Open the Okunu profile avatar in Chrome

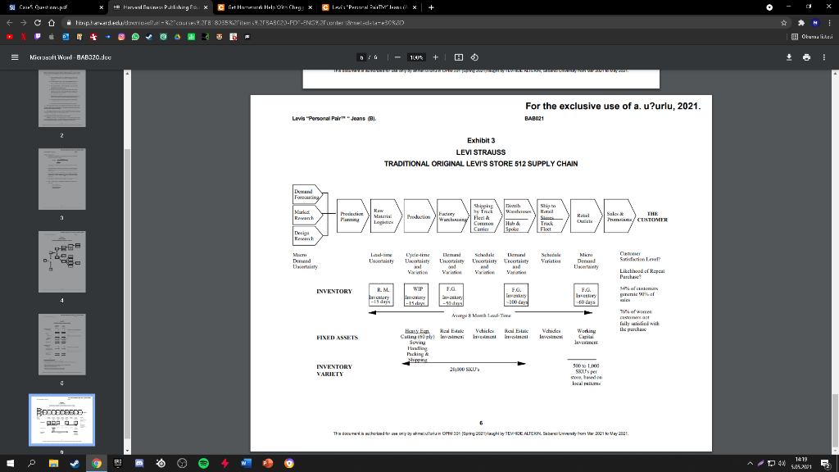tap(815, 23)
